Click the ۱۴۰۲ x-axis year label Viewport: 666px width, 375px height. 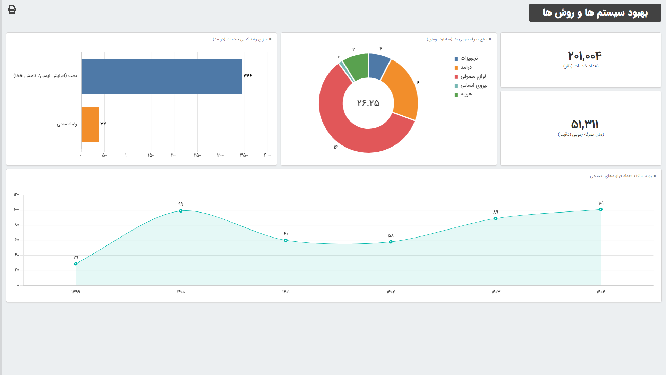pyautogui.click(x=391, y=292)
